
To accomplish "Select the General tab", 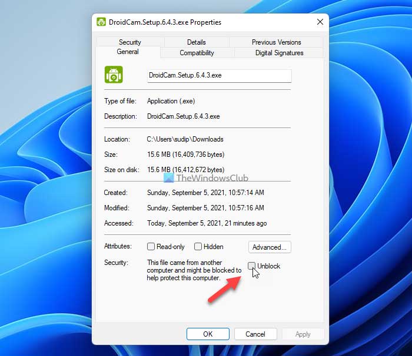I will click(128, 52).
